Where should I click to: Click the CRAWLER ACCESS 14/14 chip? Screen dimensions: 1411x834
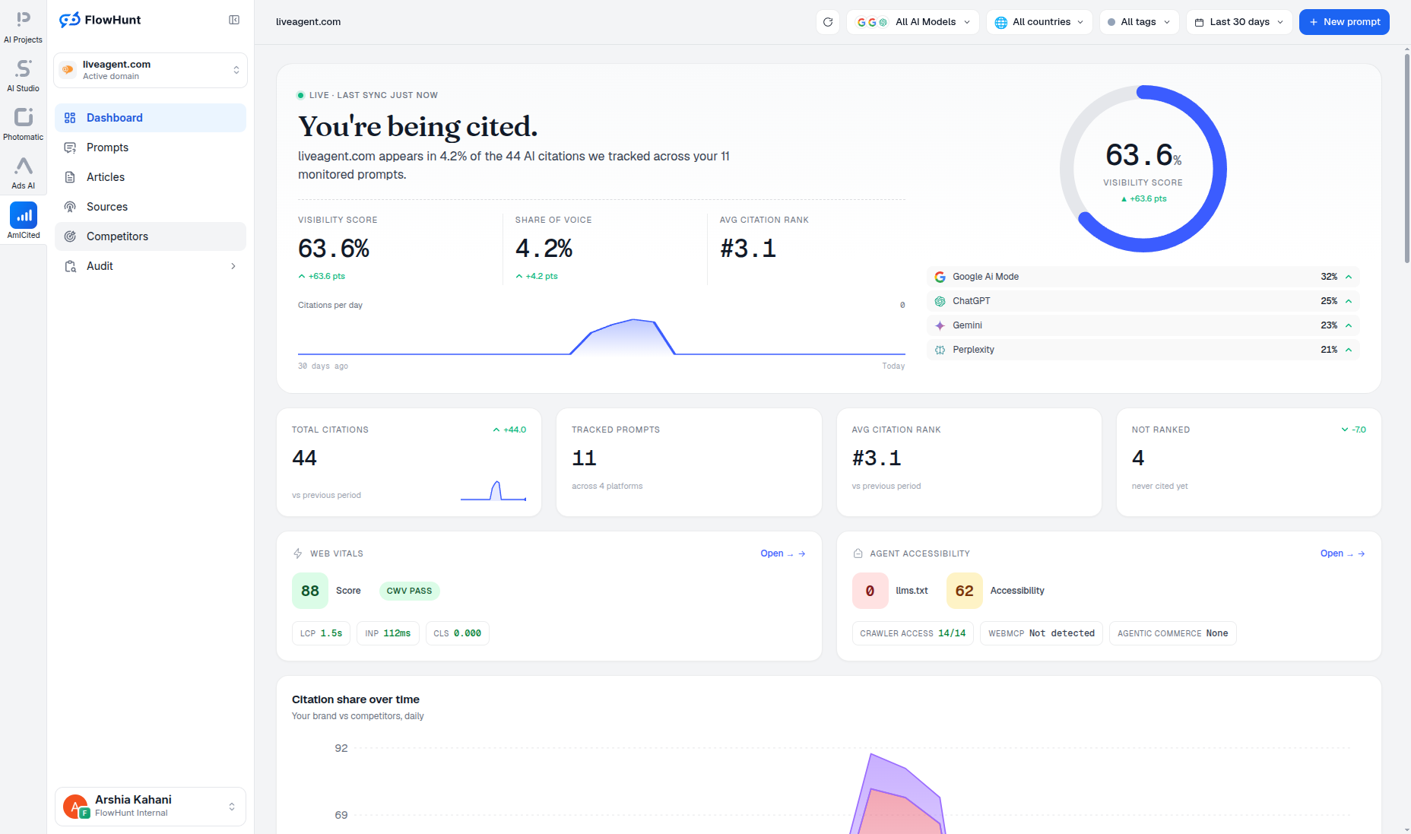point(912,633)
